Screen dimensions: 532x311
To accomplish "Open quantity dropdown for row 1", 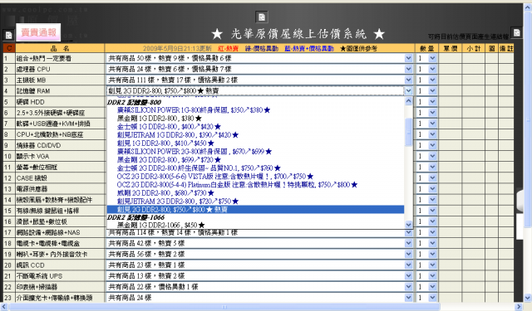I will [432, 58].
